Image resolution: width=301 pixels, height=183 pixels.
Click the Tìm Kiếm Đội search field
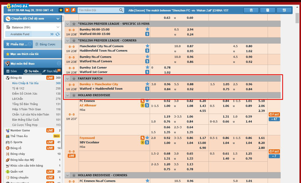click(98, 10)
